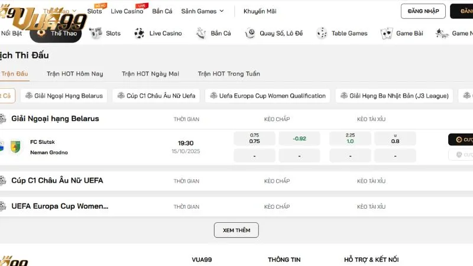Pick the -0.92 handicap odds cell
473x266 pixels.
300,139
